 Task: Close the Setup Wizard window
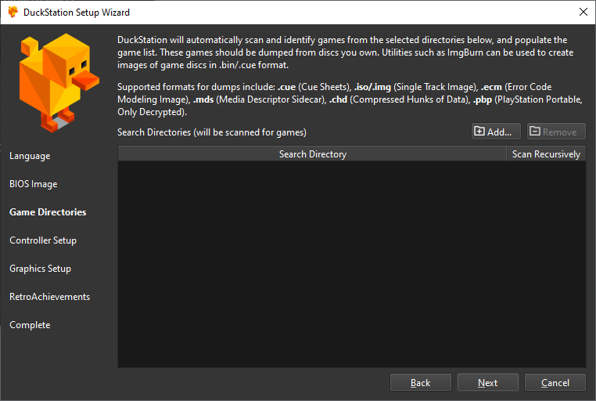[583, 12]
